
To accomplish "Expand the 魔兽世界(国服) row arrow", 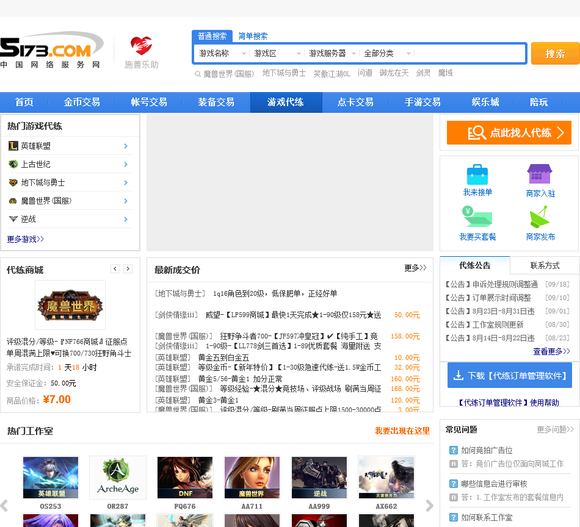I will (126, 201).
